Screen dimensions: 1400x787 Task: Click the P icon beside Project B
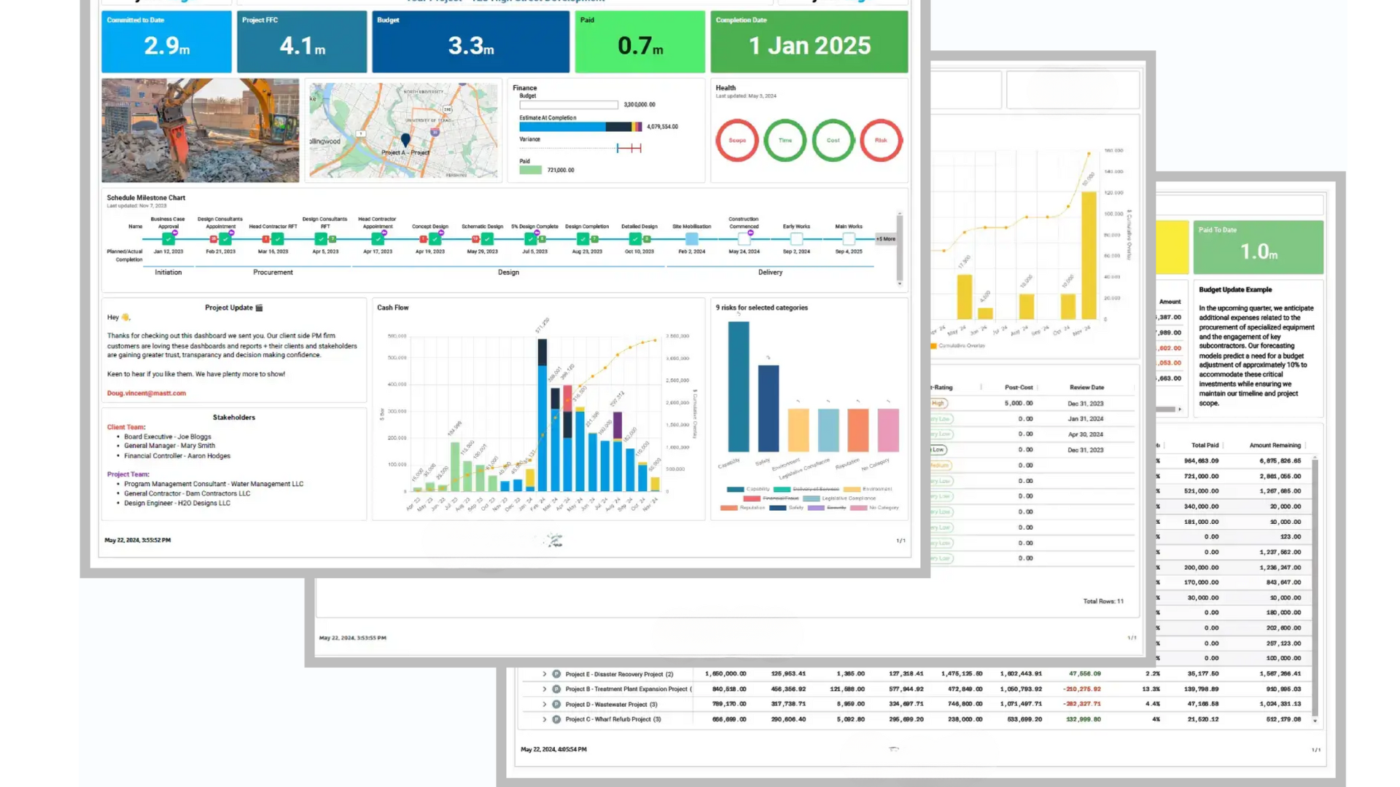(x=556, y=689)
